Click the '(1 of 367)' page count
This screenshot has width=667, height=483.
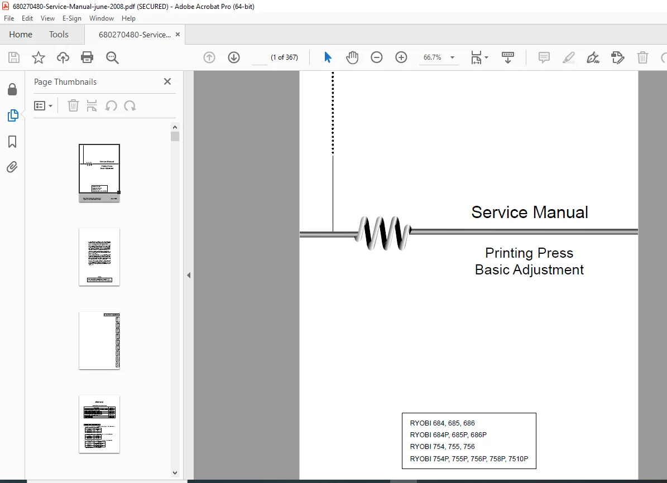(x=284, y=57)
